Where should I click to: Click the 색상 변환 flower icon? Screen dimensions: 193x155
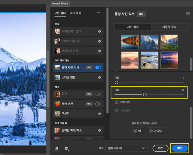(x=57, y=104)
